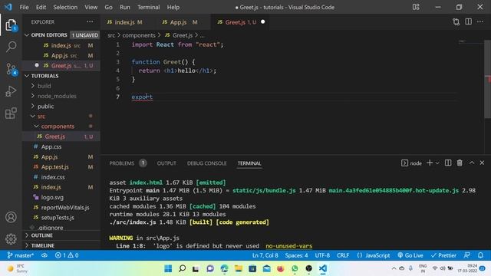Change encoding UTF-8
The image size is (491, 276).
tap(322, 255)
